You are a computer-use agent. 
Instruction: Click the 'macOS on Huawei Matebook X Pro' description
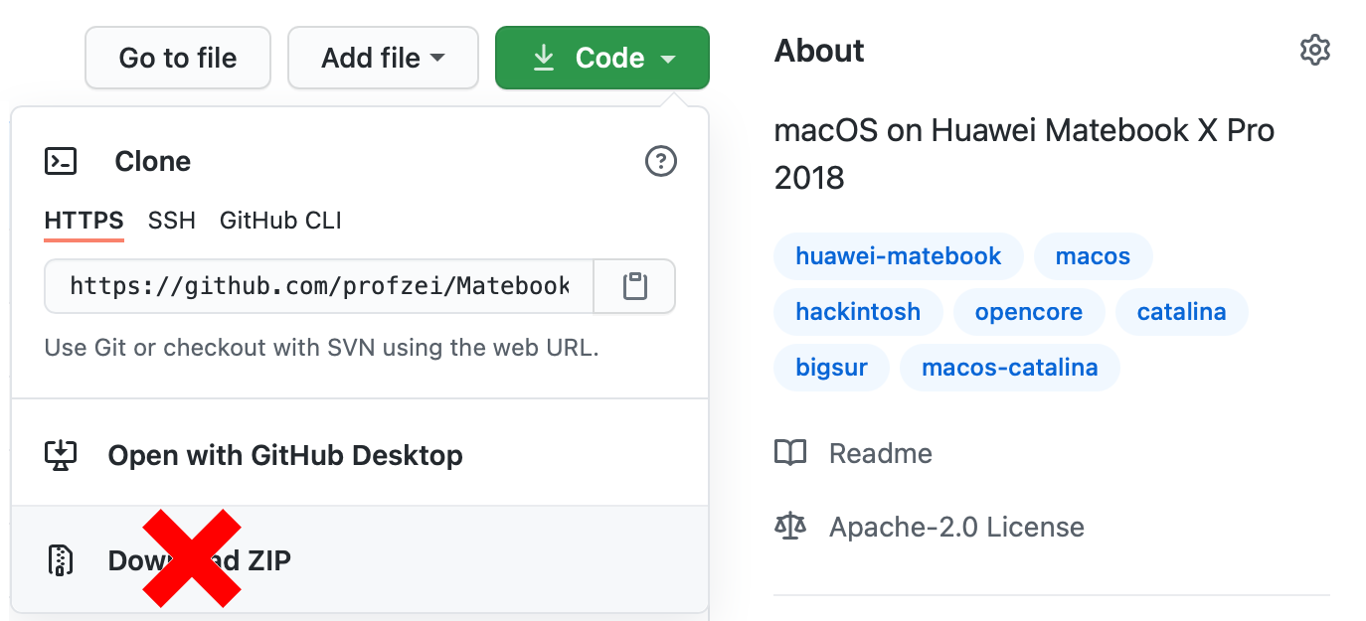1024,154
